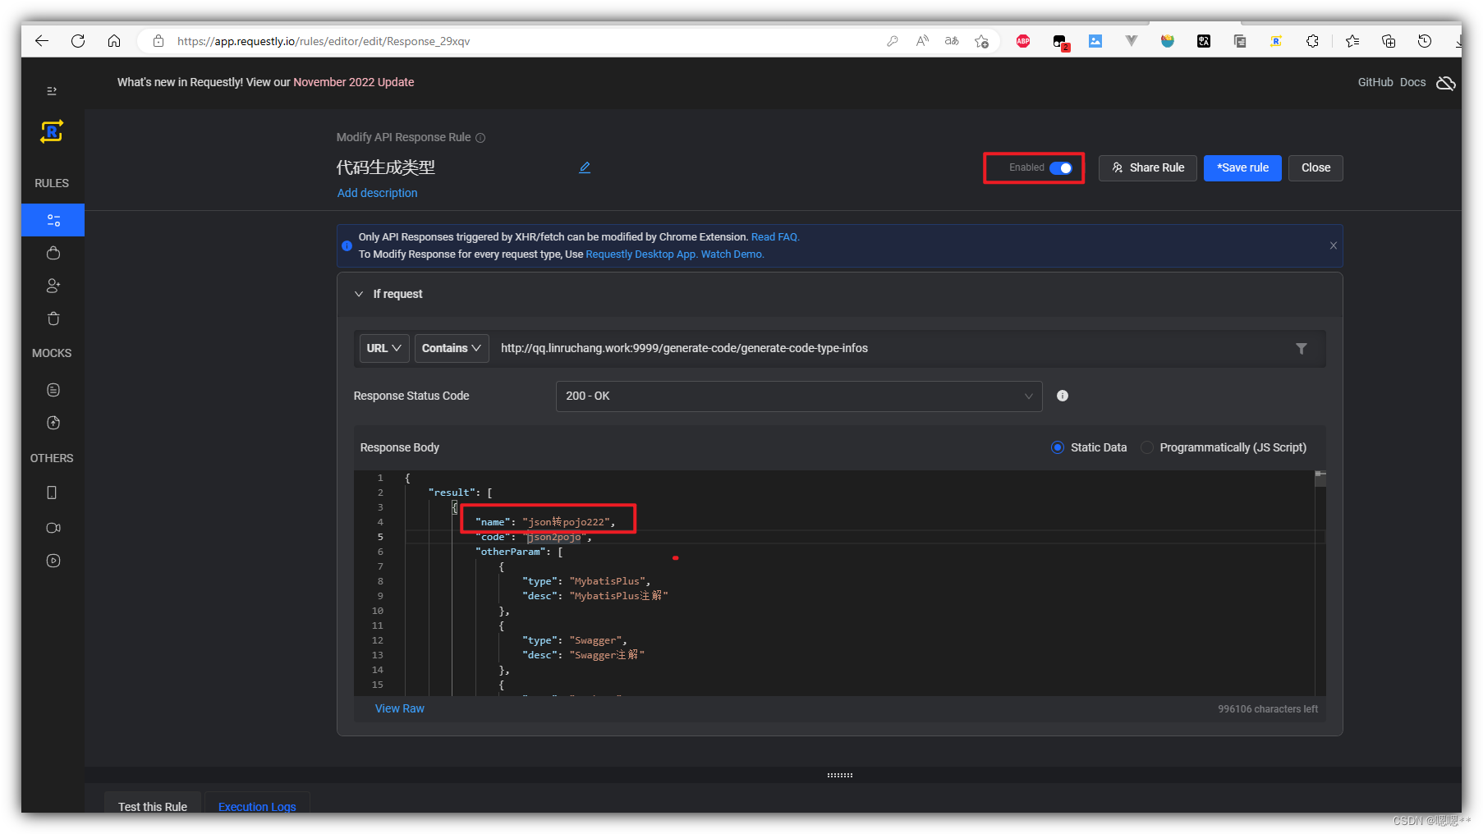Activate the Read Aloud icon
This screenshot has width=1483, height=834.
tap(922, 41)
